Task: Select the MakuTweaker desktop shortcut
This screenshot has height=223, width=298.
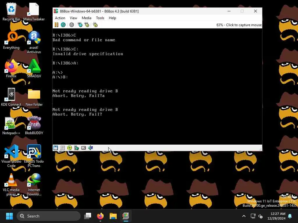Action: (34, 12)
